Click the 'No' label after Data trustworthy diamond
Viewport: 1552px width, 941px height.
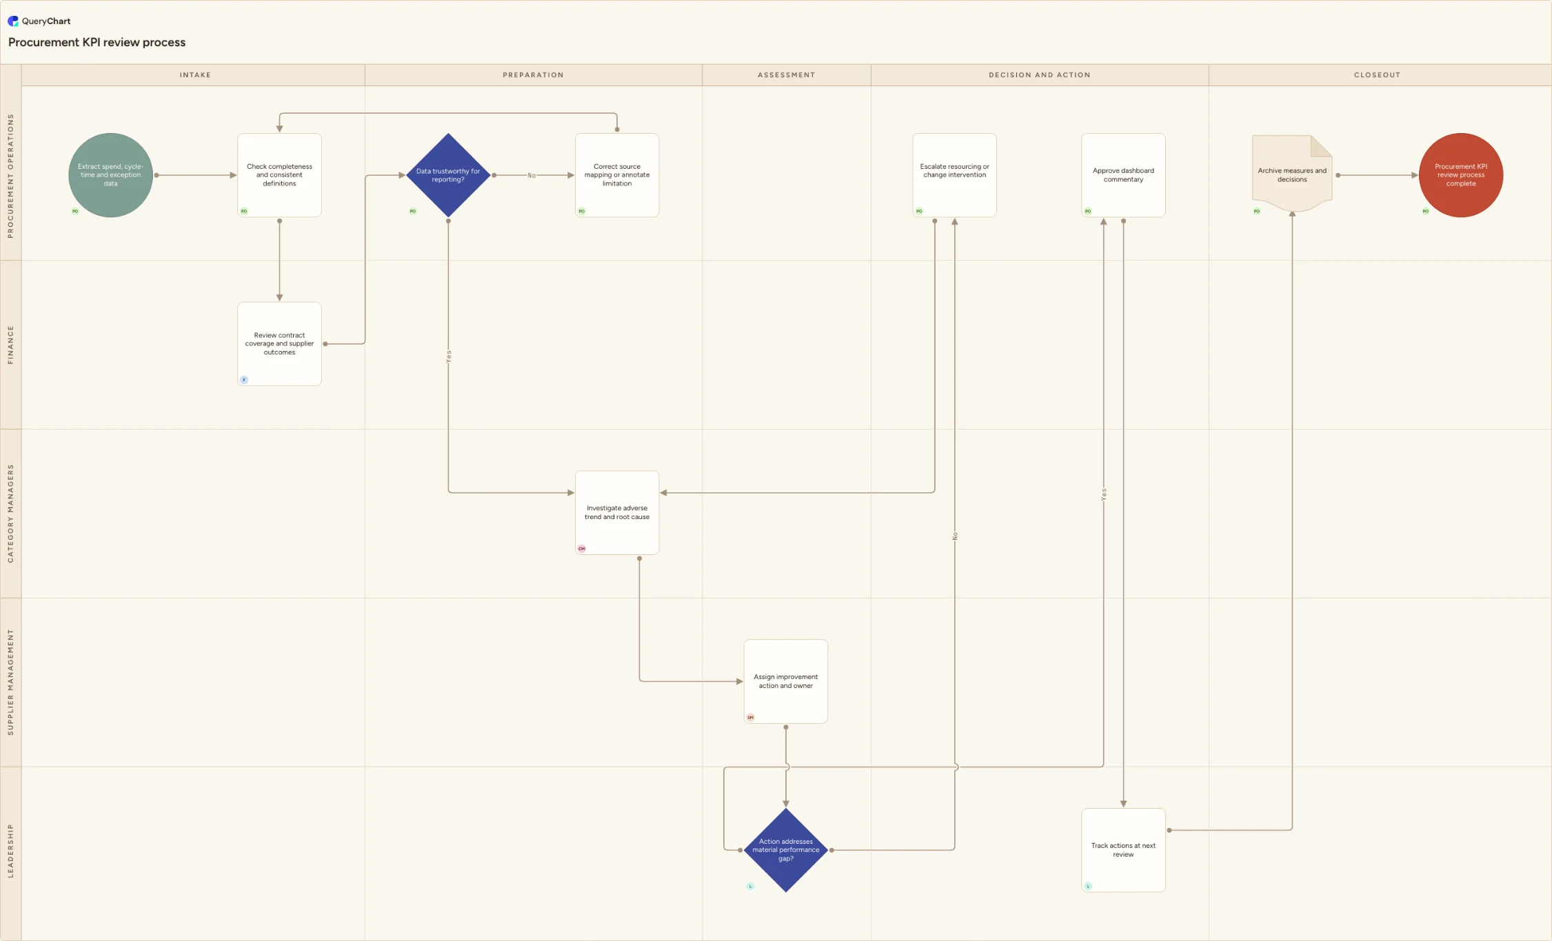[532, 175]
